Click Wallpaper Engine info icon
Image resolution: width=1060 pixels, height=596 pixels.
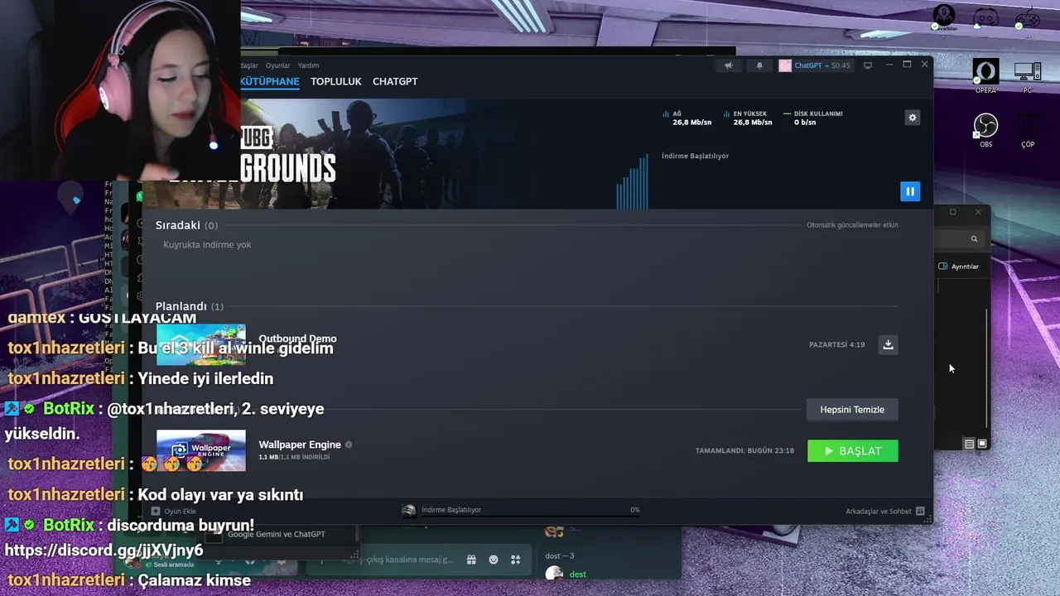coord(349,445)
